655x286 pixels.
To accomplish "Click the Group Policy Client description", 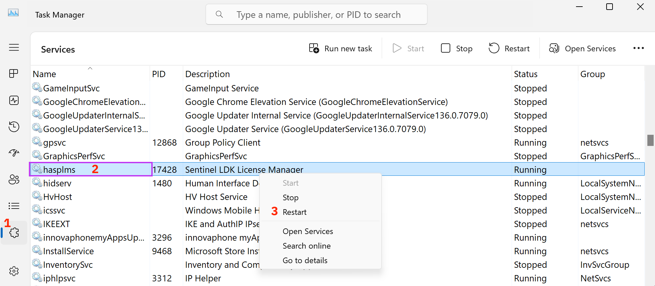I will pyautogui.click(x=223, y=143).
